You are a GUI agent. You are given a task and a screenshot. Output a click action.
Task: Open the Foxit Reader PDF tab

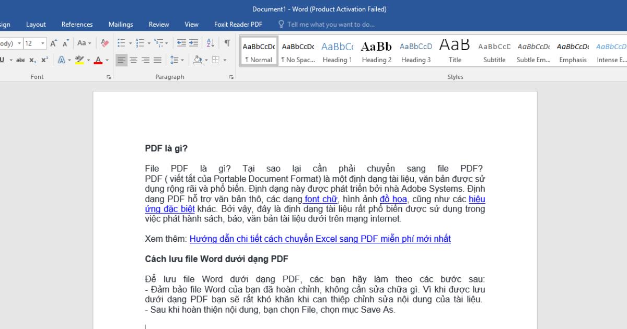coord(238,24)
